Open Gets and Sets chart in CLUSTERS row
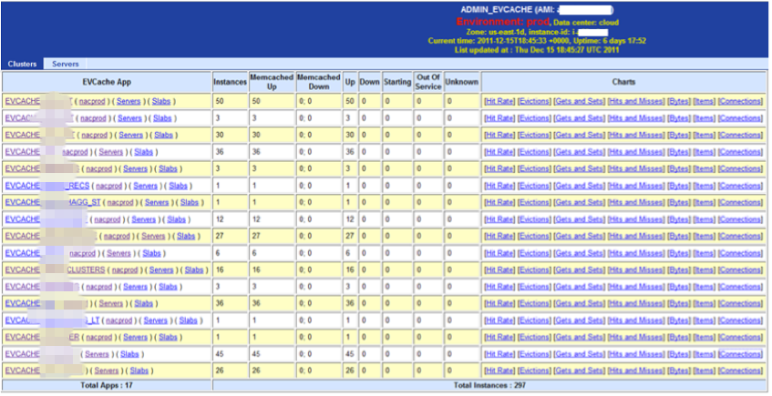The width and height of the screenshot is (772, 396). [x=579, y=270]
